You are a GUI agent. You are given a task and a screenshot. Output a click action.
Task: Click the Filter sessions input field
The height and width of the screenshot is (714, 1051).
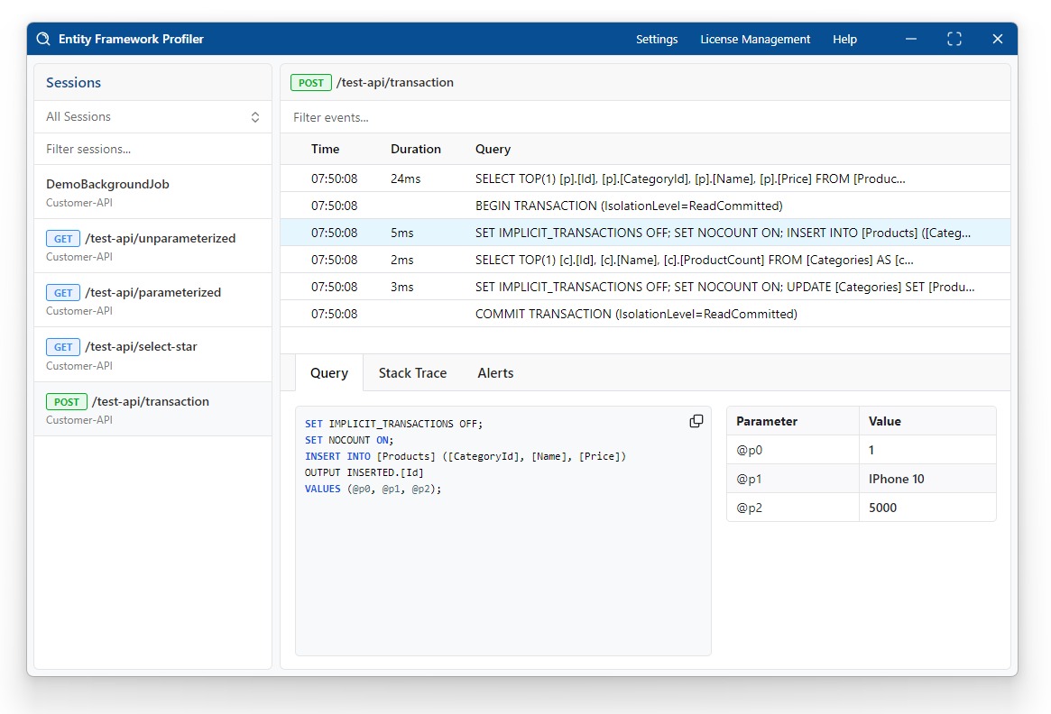click(152, 150)
